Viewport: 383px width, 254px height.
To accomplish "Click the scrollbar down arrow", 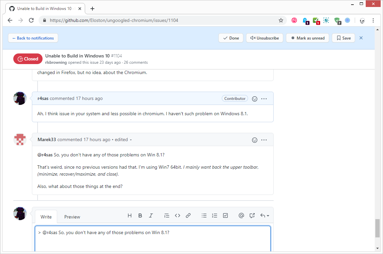I will 377,248.
